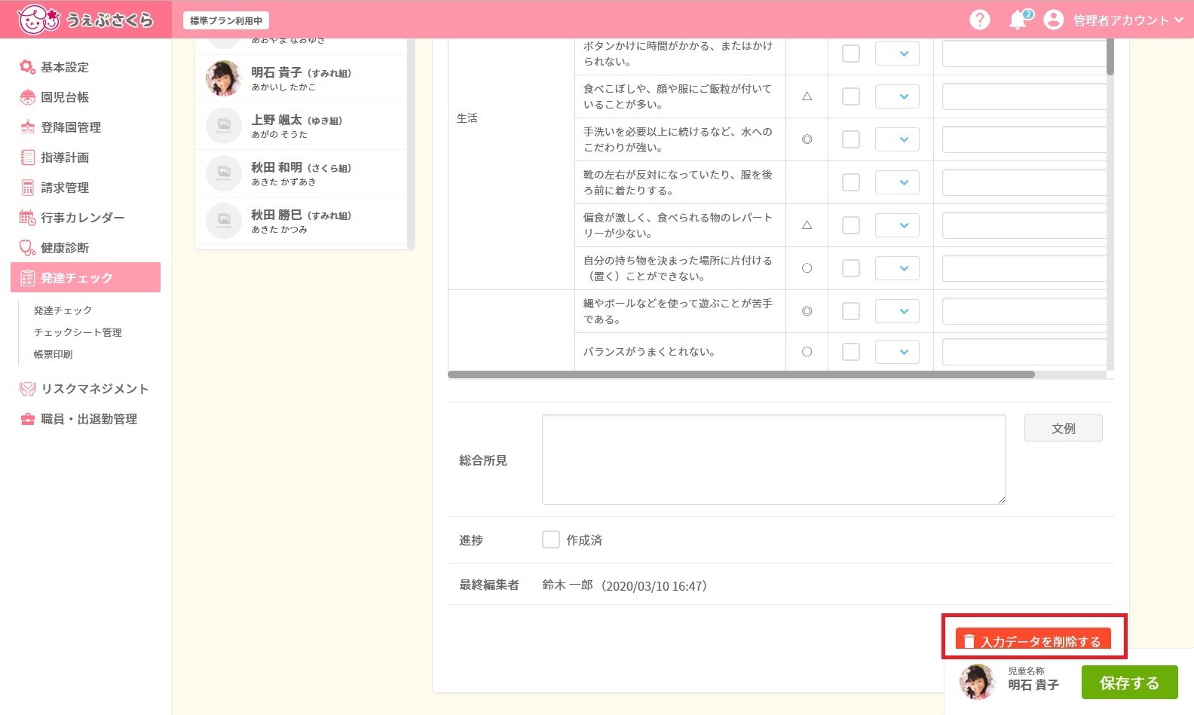Click the administrator account avatar icon
This screenshot has width=1194, height=715.
click(1053, 20)
